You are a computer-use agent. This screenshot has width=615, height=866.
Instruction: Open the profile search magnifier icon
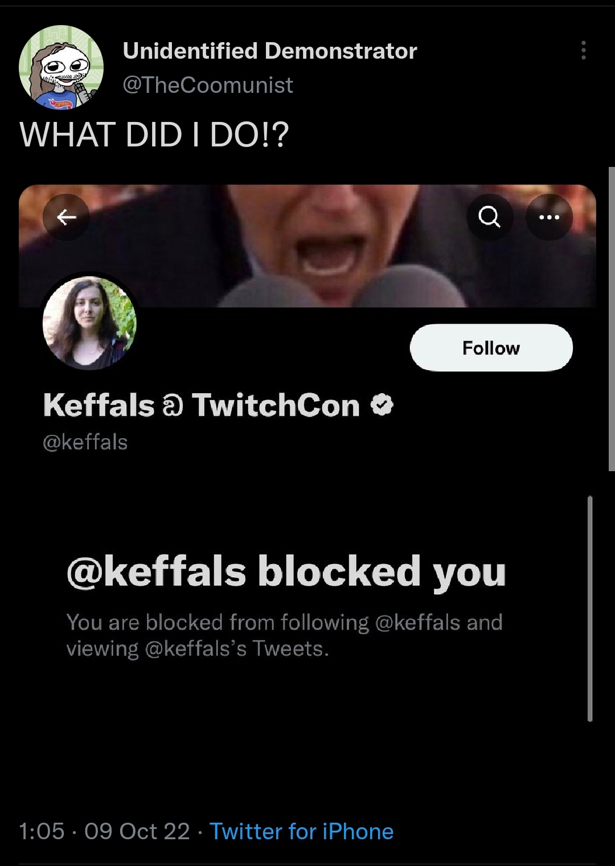point(490,217)
